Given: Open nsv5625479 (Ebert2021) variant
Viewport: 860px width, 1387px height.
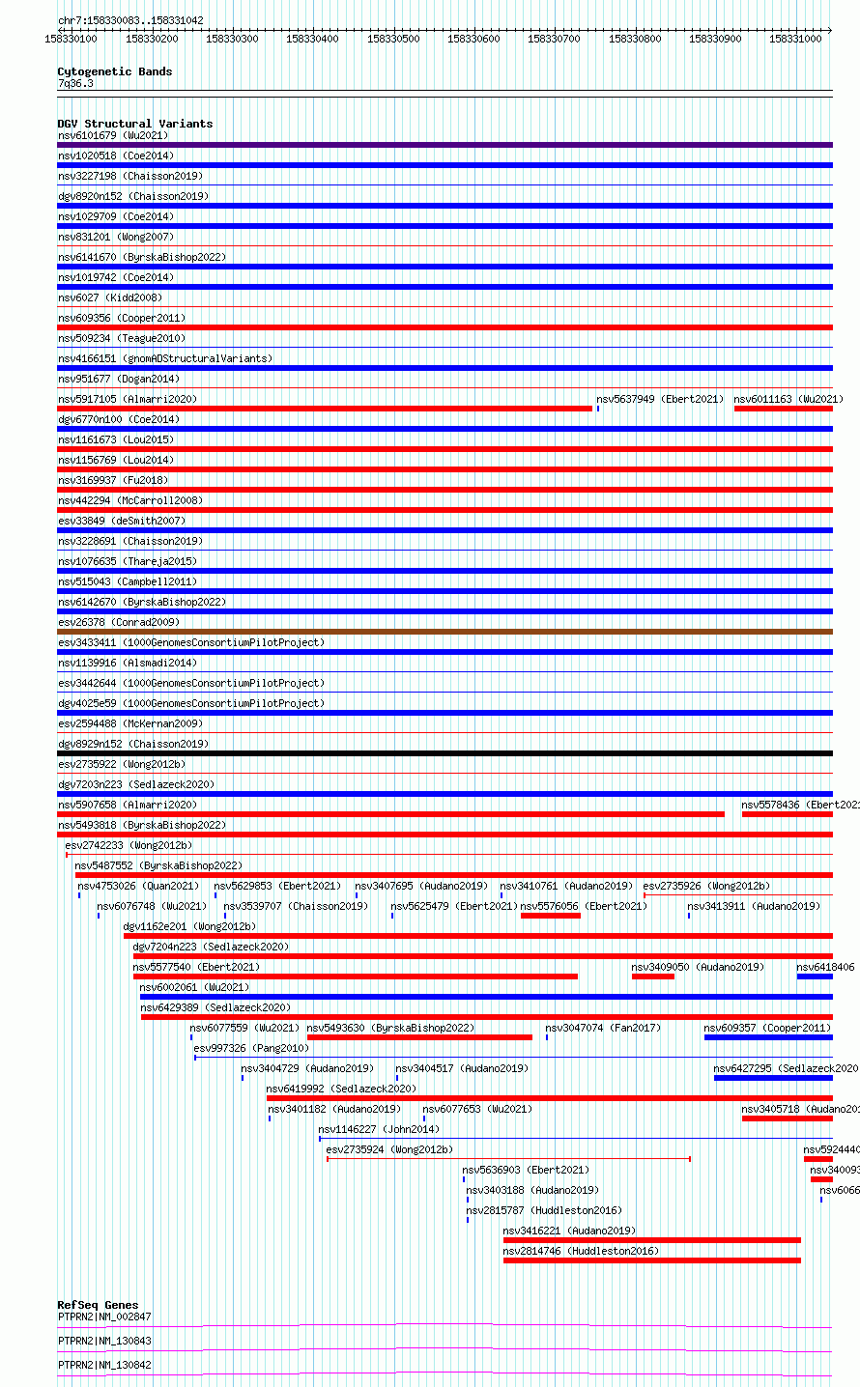Looking at the screenshot, I should [454, 906].
